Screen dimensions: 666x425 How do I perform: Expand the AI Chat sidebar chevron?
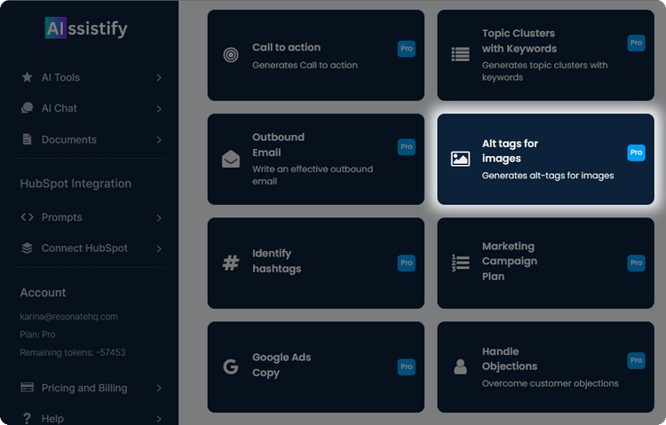[x=159, y=109]
